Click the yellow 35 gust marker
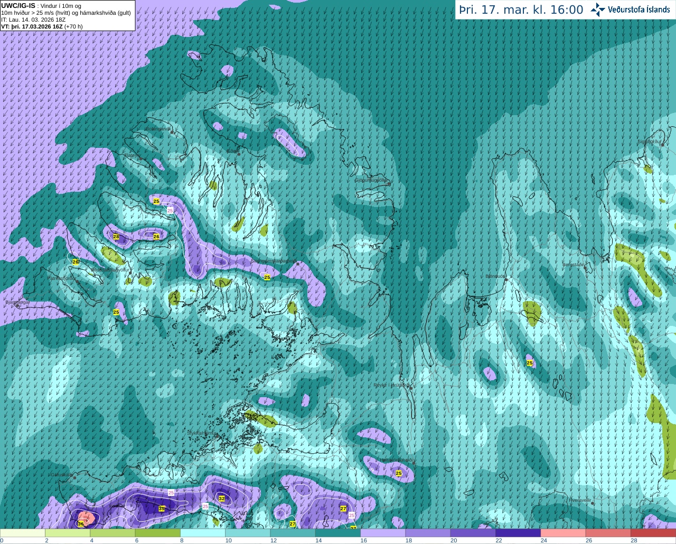 [162, 509]
